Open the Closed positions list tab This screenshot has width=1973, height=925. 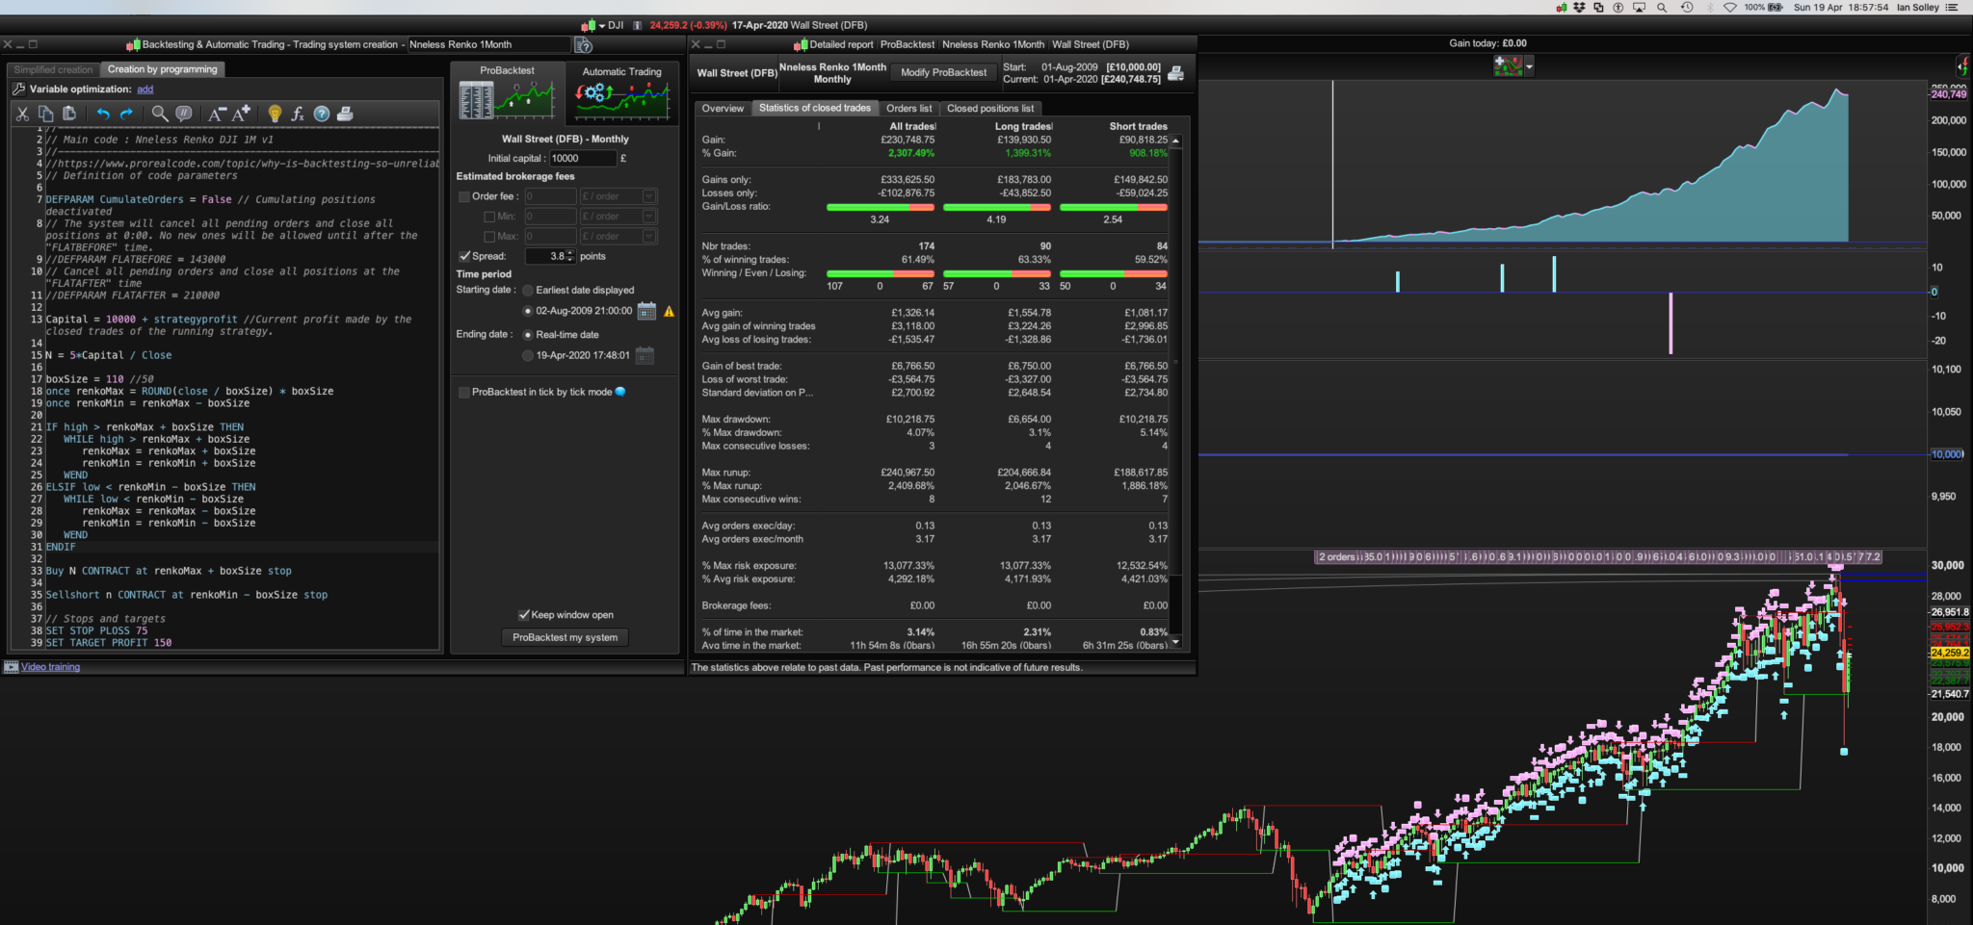990,109
